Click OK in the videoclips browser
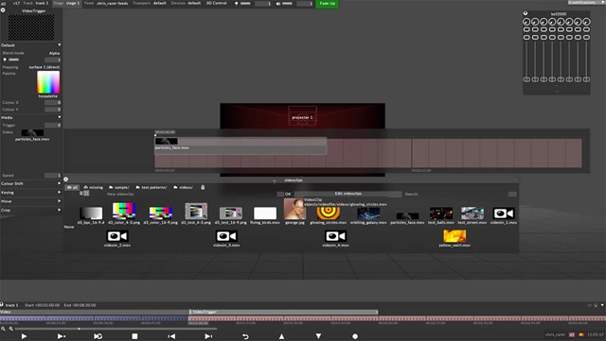The image size is (606, 341). [x=288, y=194]
